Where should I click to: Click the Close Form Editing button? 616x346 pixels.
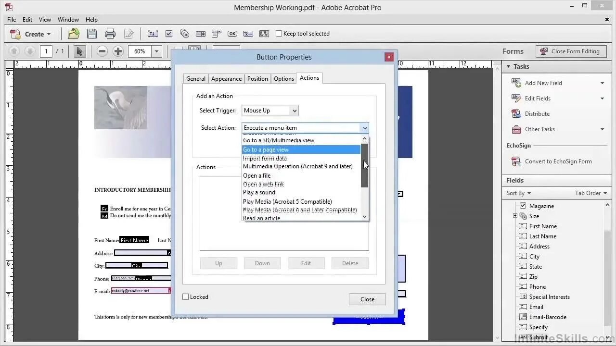click(x=570, y=51)
